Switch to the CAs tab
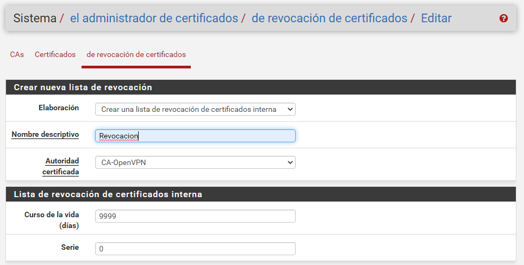Viewport: 524px width, 265px height. coord(17,55)
